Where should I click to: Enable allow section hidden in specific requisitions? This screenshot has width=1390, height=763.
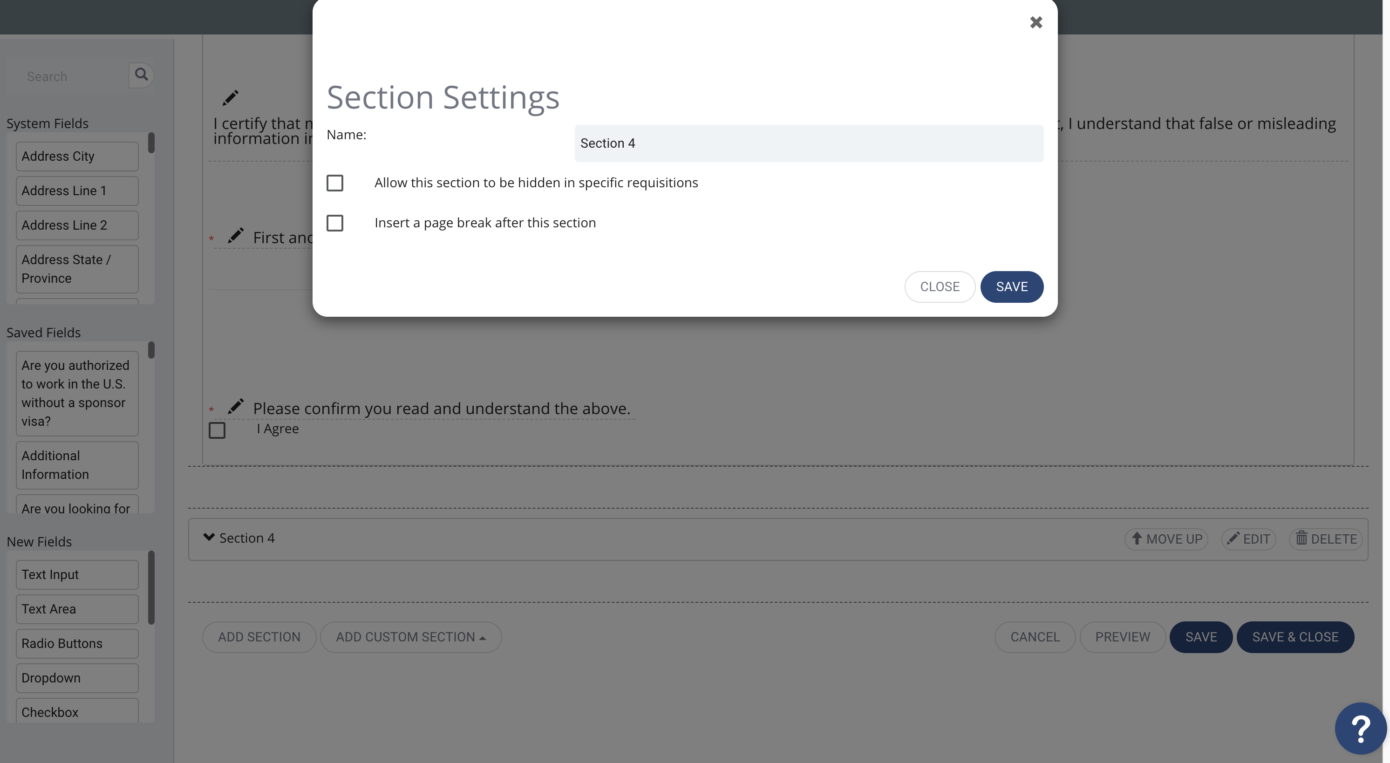click(x=334, y=183)
